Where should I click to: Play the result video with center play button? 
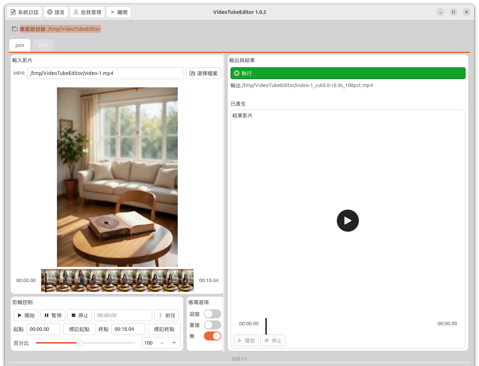[348, 221]
